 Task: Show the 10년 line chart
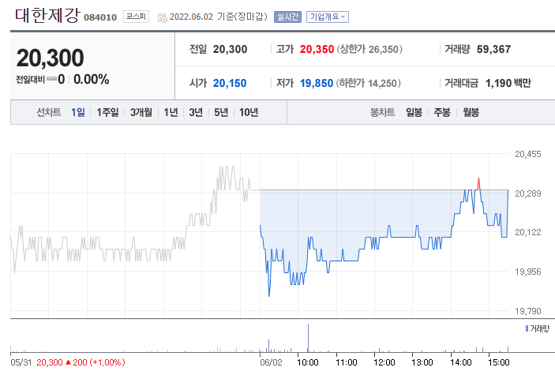tap(249, 112)
